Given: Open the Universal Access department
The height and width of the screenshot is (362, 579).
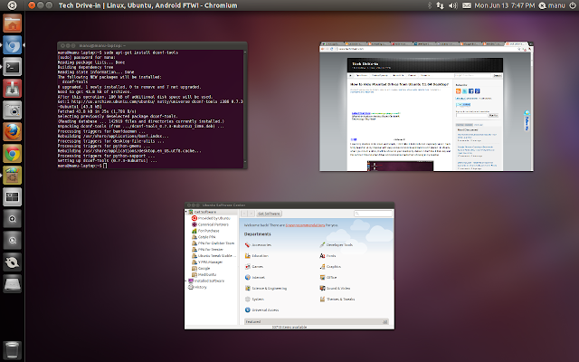Looking at the screenshot, I should [261, 310].
